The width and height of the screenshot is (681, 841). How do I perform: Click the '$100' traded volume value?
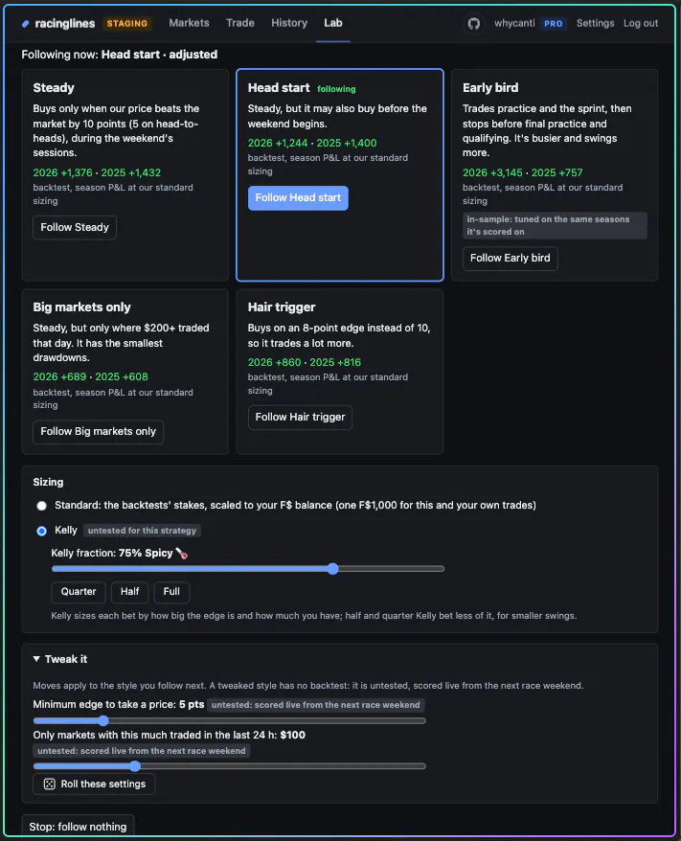(x=293, y=736)
